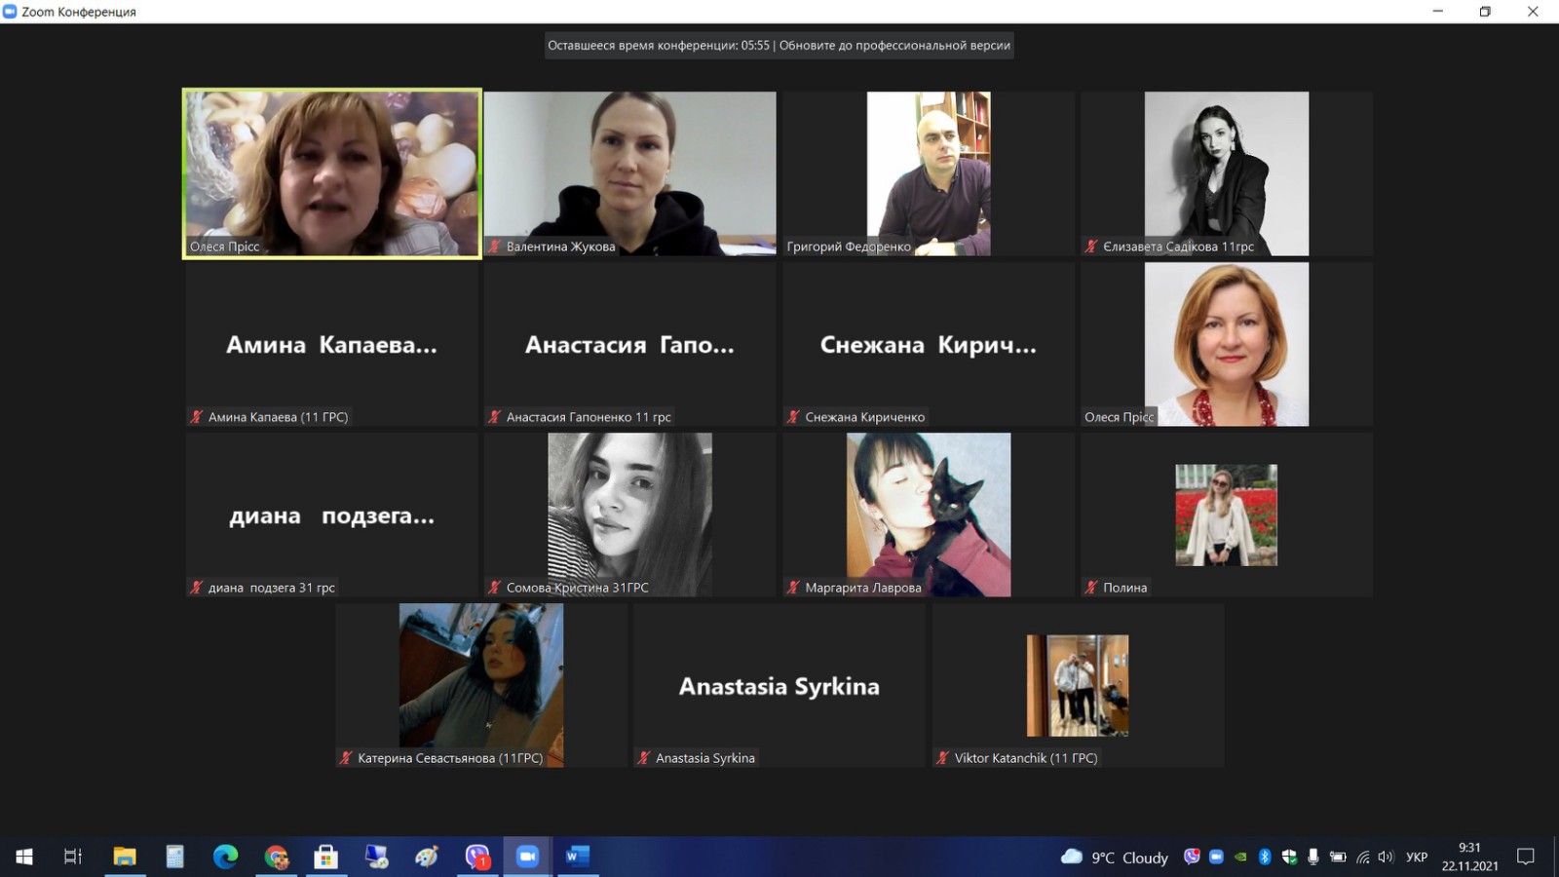This screenshot has width=1559, height=877.
Task: Click muted mic icon beside Сомова Кристина
Action: [x=495, y=588]
